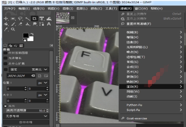Select the Crop tool icon
The height and width of the screenshot is (127, 186).
click(x=35, y=19)
